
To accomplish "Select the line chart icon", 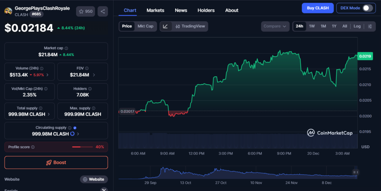I will [x=166, y=26].
